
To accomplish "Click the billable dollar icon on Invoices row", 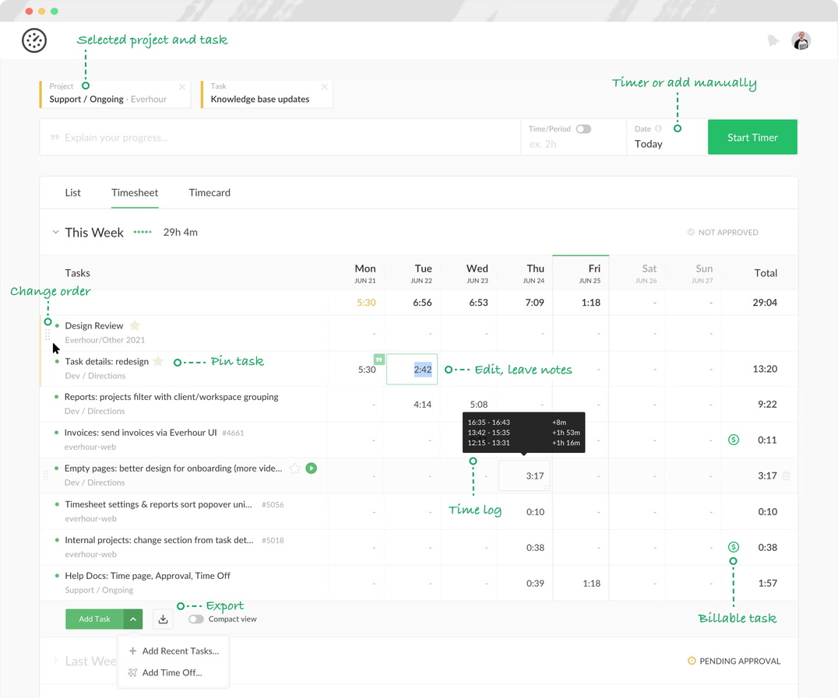I will pyautogui.click(x=732, y=440).
